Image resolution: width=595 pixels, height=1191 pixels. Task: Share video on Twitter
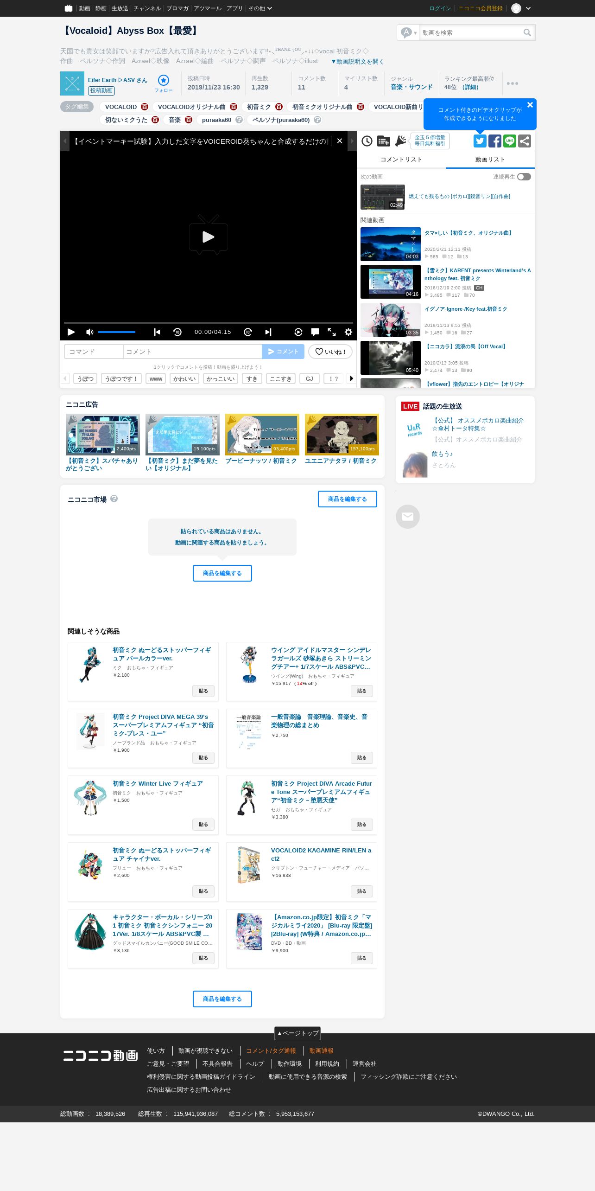480,141
